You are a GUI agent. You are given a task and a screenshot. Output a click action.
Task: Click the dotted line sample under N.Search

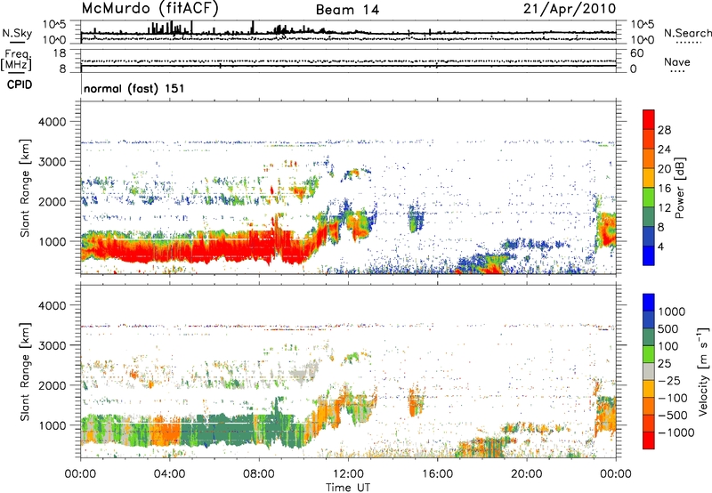[689, 43]
